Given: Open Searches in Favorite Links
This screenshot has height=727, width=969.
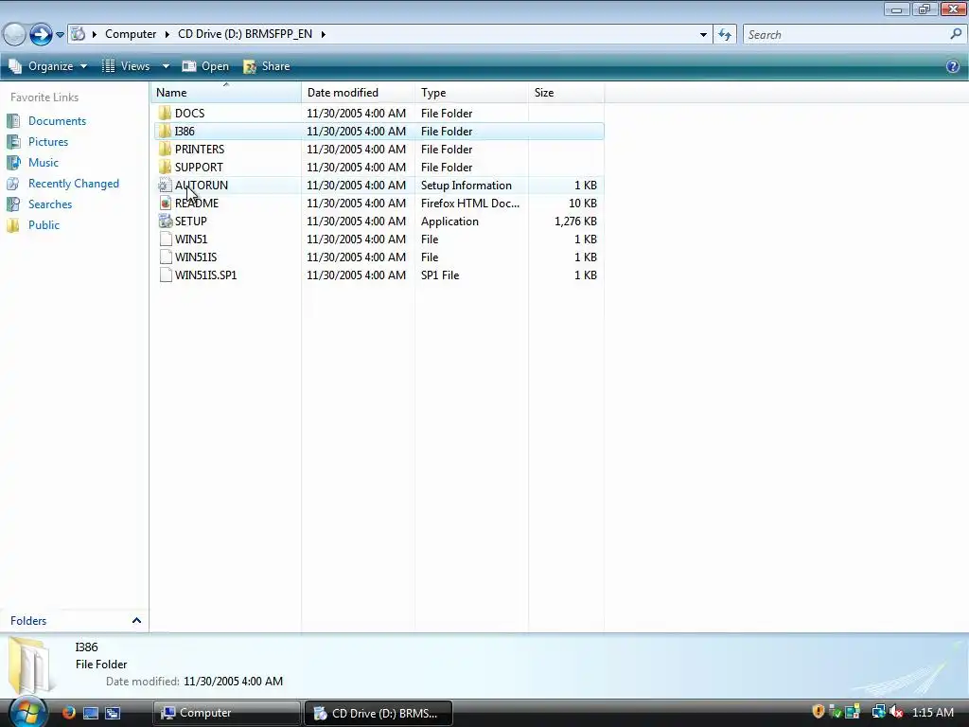Looking at the screenshot, I should 50,204.
